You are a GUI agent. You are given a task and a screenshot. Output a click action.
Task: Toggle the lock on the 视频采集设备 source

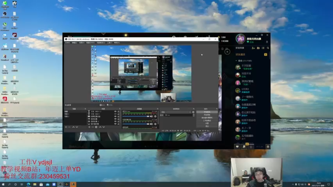point(118,116)
